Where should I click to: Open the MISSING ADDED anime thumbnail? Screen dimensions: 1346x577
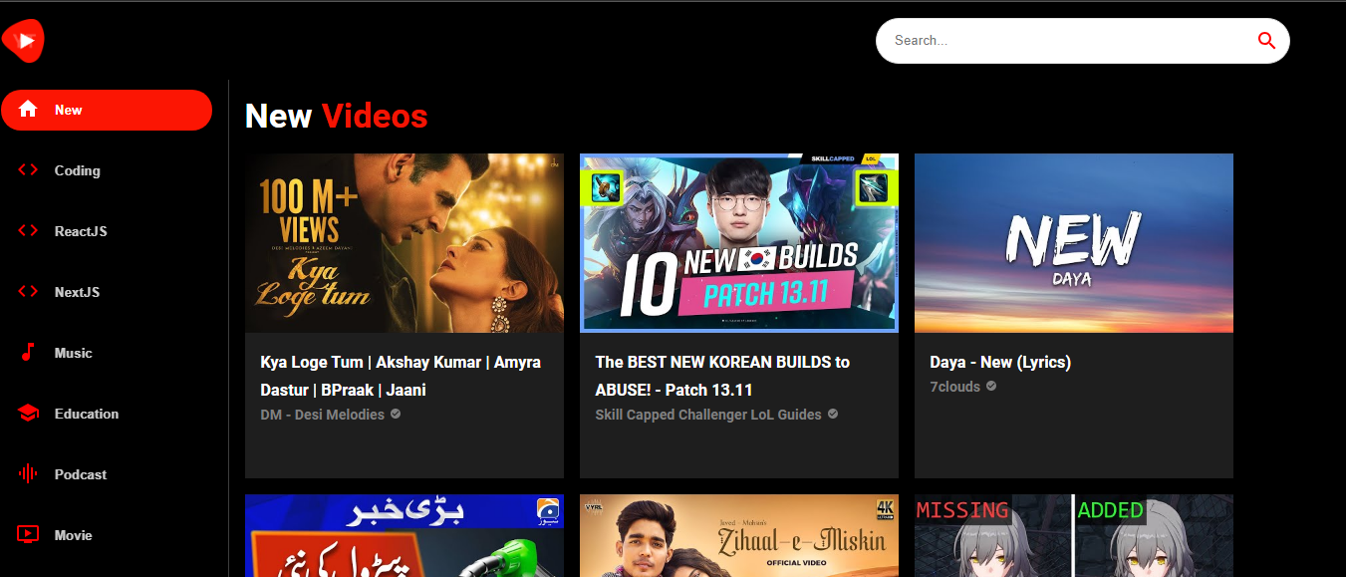pyautogui.click(x=1074, y=535)
